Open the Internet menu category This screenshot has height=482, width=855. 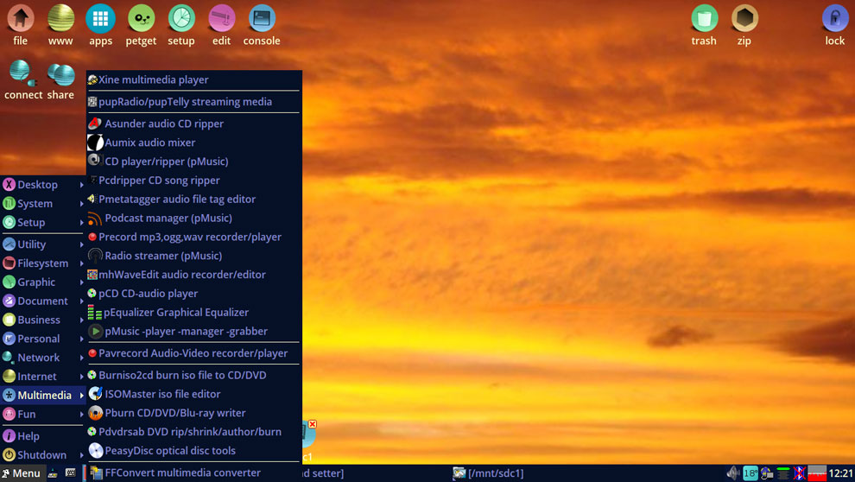43,377
